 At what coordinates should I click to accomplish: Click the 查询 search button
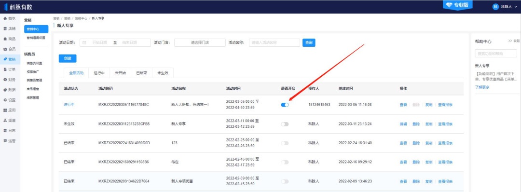click(309, 42)
